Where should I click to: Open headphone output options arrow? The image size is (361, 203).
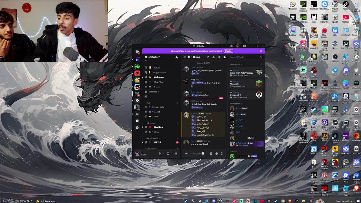click(171, 153)
